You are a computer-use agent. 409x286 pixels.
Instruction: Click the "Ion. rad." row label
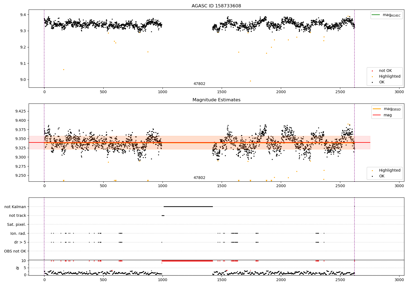click(18, 233)
